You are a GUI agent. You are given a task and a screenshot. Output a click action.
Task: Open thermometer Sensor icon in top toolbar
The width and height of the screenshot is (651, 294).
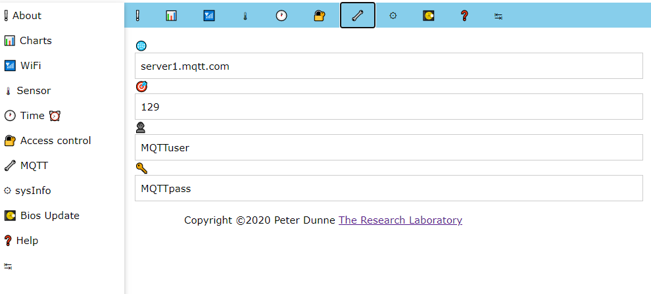[245, 16]
